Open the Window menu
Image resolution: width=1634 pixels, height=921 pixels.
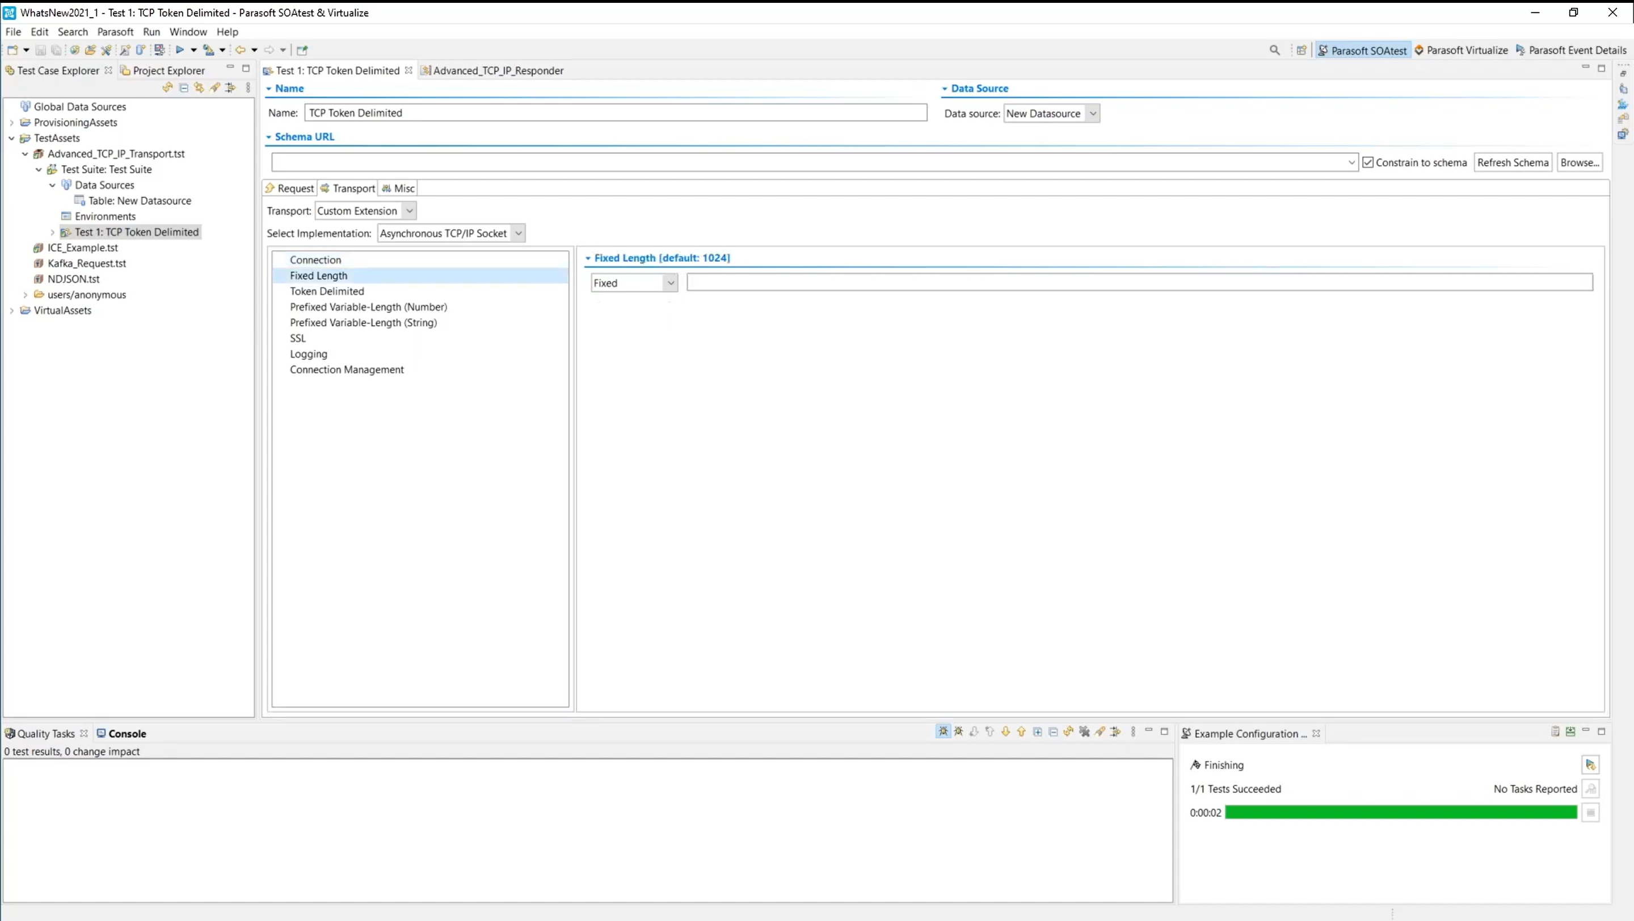(188, 32)
